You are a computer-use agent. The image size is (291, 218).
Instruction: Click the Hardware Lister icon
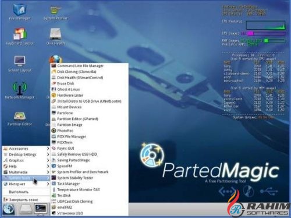tap(54, 95)
